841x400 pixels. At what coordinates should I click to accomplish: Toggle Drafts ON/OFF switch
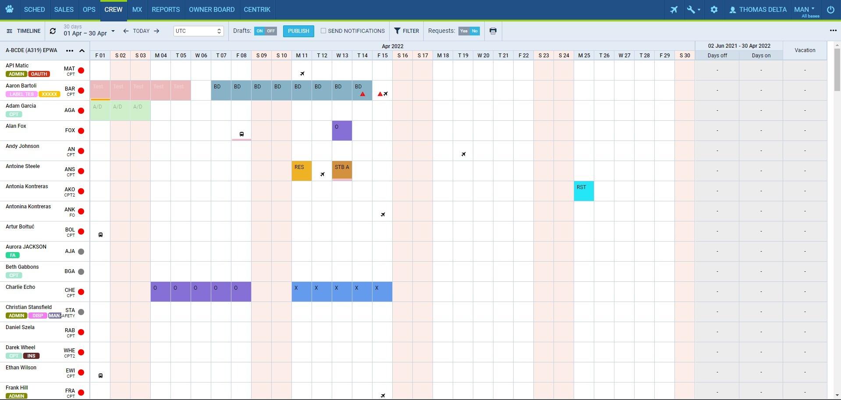[265, 31]
